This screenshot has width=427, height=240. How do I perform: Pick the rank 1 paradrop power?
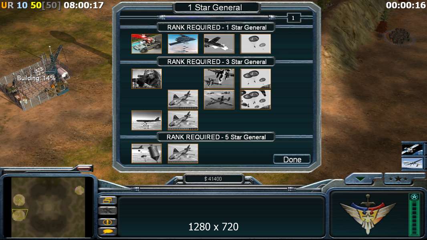pos(256,44)
